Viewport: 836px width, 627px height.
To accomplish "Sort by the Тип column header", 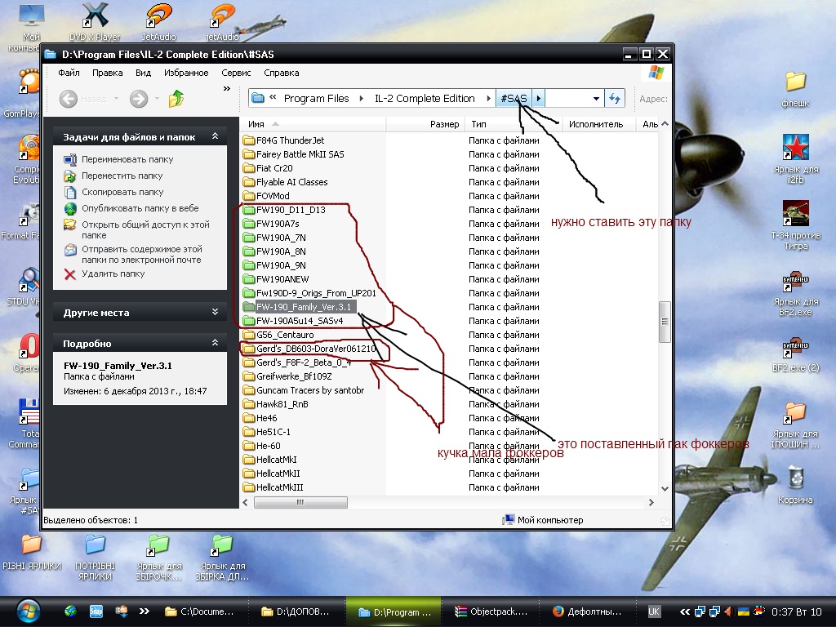I will point(513,124).
